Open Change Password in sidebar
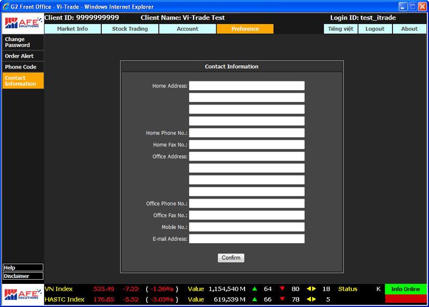Screen dimensions: 429x307 (23, 42)
